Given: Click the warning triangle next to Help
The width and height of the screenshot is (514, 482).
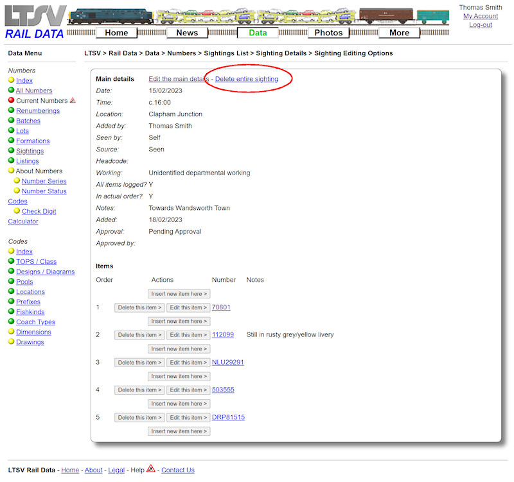Looking at the screenshot, I should [x=150, y=470].
